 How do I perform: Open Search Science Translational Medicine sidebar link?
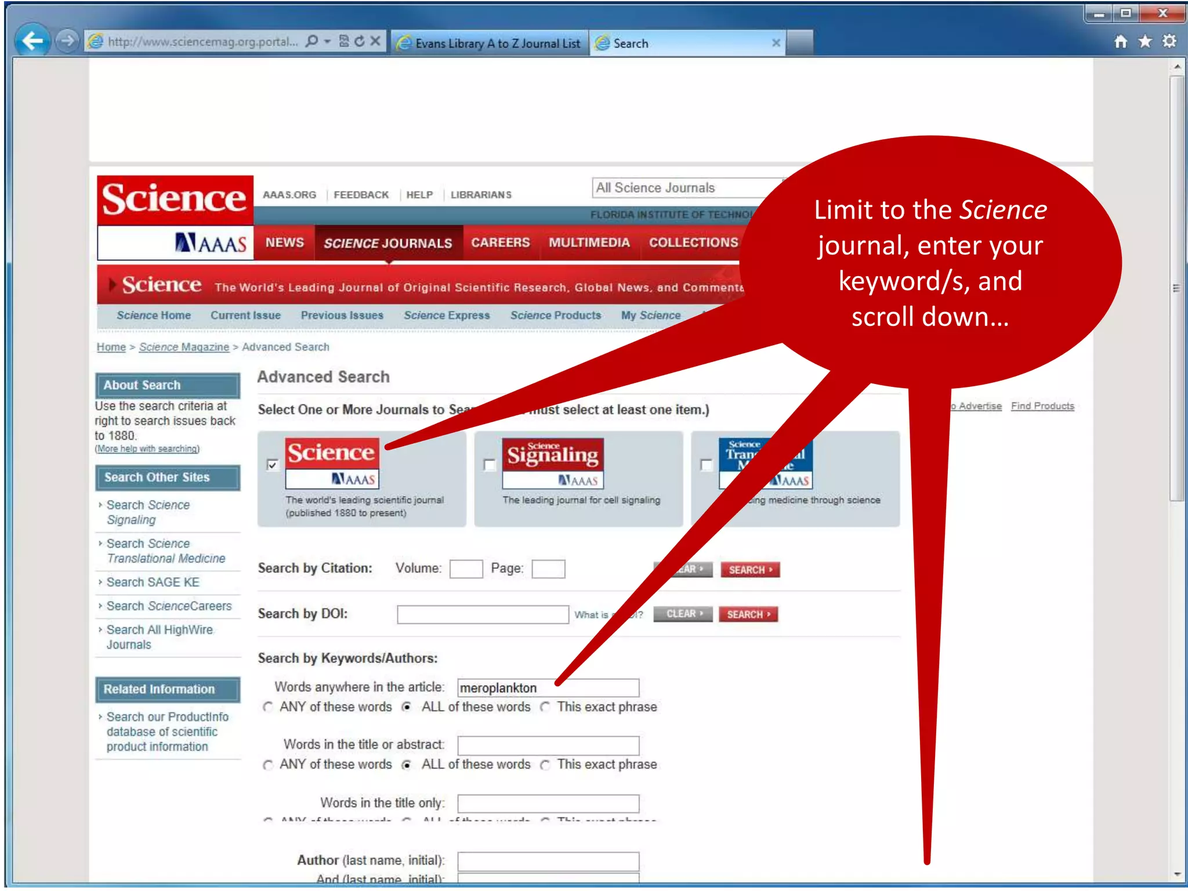(x=166, y=551)
